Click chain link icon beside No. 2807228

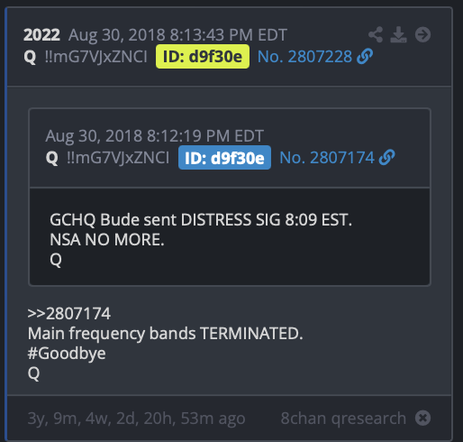(x=365, y=56)
